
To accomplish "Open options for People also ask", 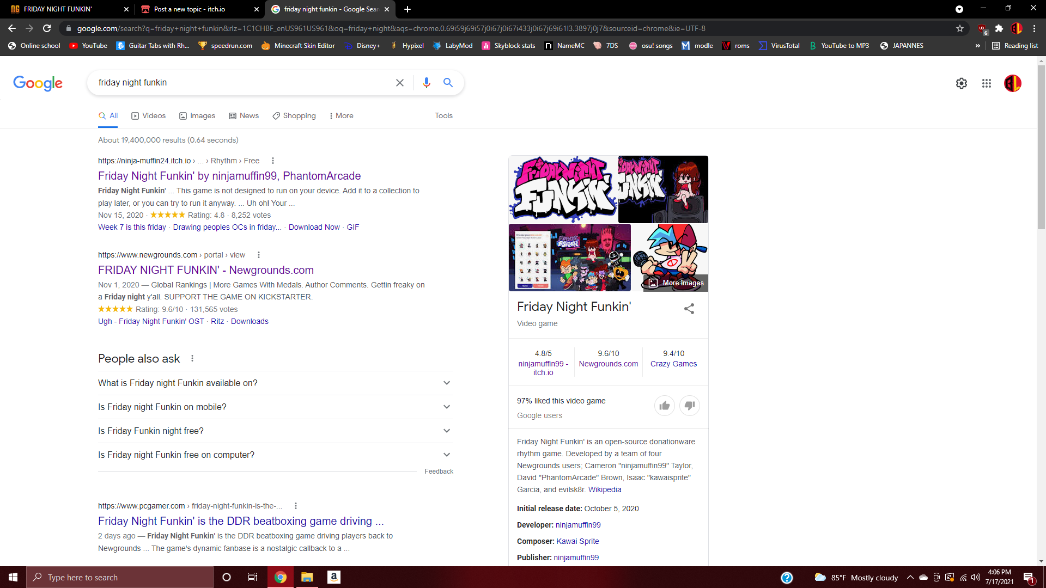I will pyautogui.click(x=192, y=358).
